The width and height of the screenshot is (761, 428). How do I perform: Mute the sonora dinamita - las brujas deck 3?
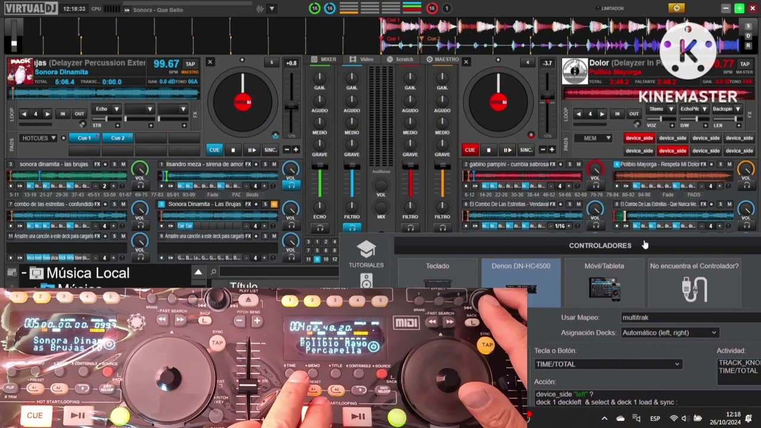click(123, 164)
